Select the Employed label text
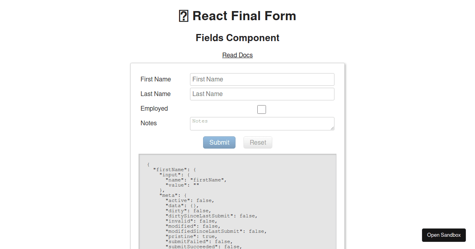Viewport: 475px width, 249px height. [x=154, y=108]
